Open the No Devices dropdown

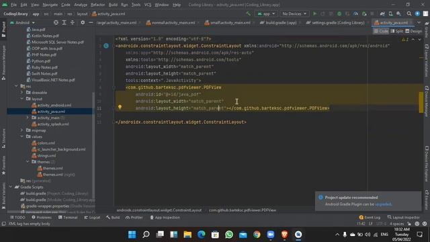tap(294, 13)
